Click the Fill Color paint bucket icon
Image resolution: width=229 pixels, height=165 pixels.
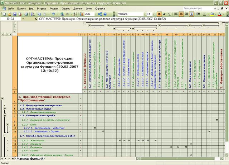click(x=212, y=14)
